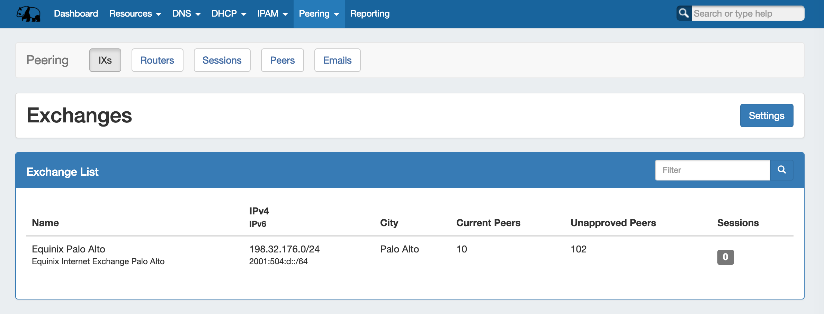
Task: Click the blue Settings button
Action: coord(766,116)
